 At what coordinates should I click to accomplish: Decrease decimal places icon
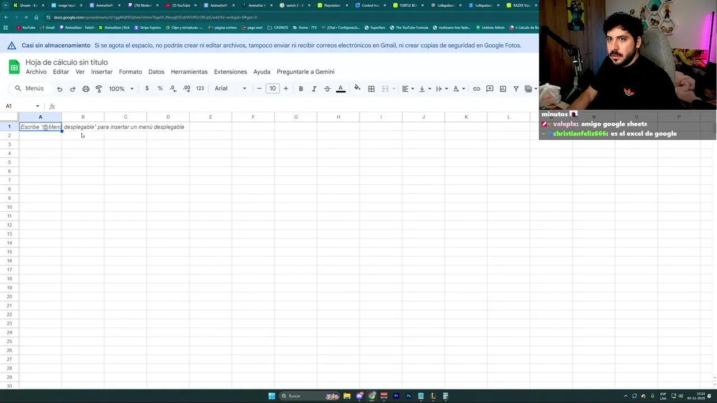click(x=173, y=88)
